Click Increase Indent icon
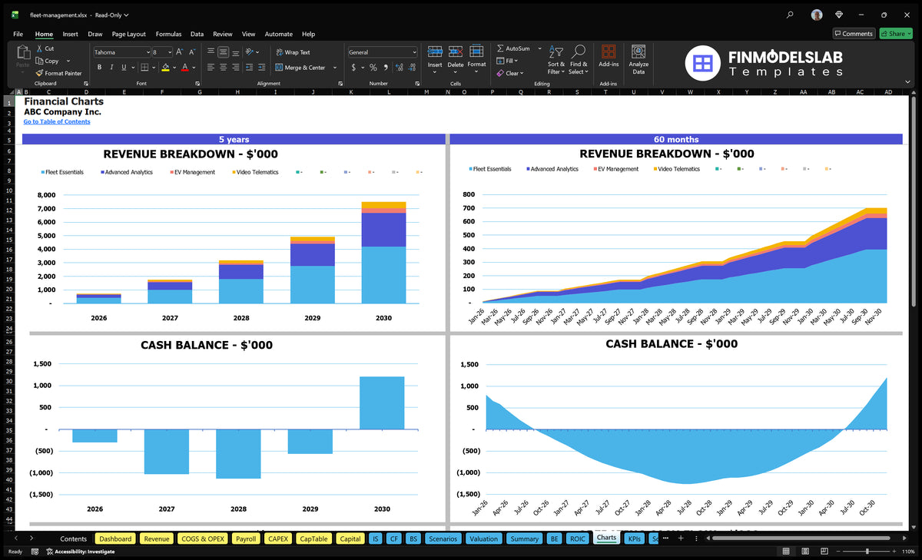 tap(263, 68)
